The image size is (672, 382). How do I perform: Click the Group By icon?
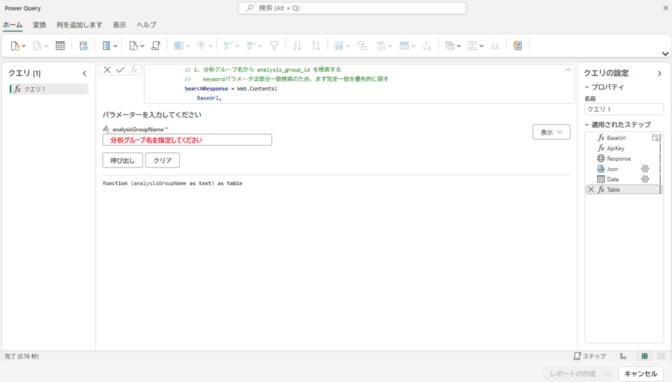pyautogui.click(x=362, y=45)
